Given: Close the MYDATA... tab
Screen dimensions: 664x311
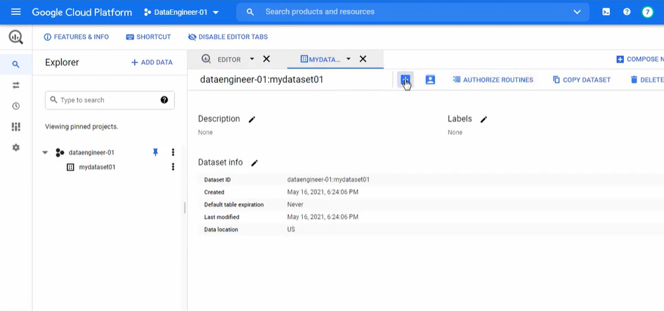Looking at the screenshot, I should coord(363,59).
